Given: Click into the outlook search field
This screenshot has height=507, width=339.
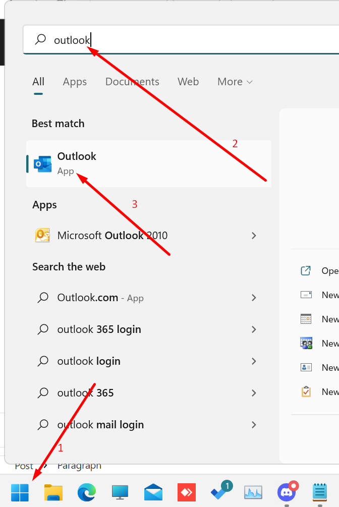Looking at the screenshot, I should click(181, 39).
